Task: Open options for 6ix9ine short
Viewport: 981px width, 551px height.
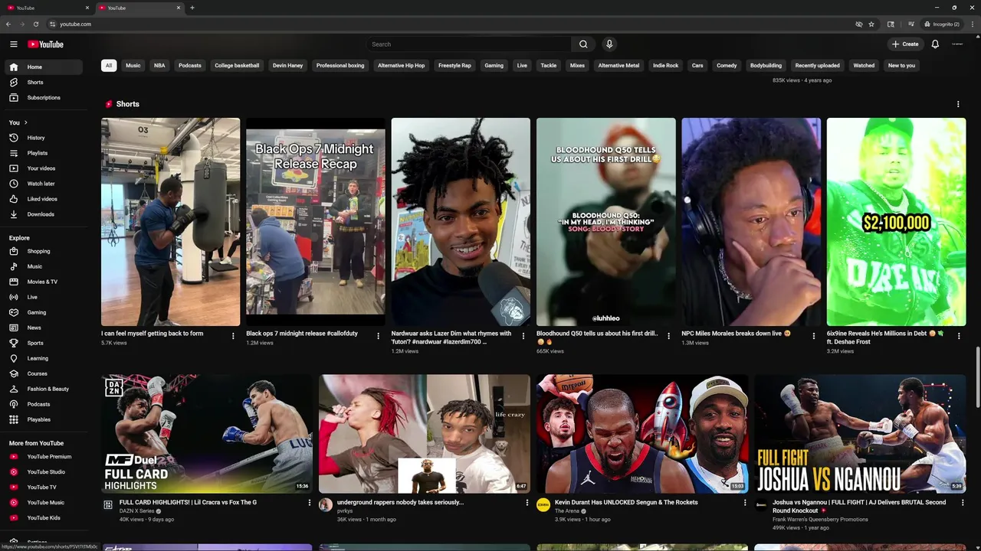Action: pyautogui.click(x=959, y=335)
